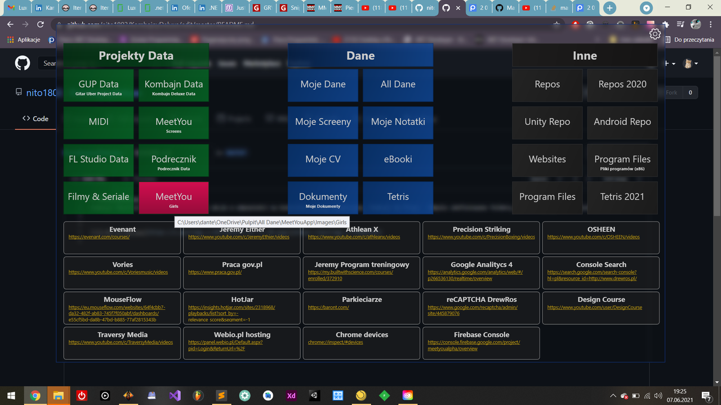The height and width of the screenshot is (405, 721).
Task: Open the Moje CV tile
Action: click(323, 160)
